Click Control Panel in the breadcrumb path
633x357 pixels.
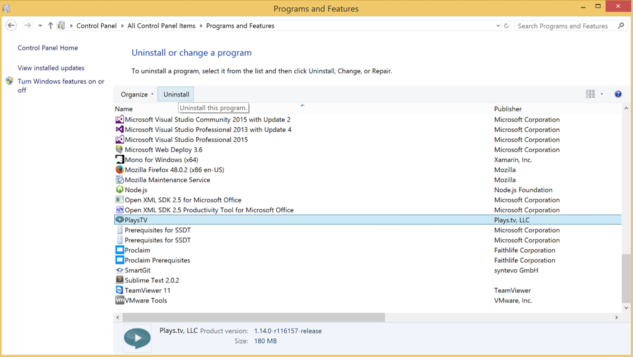(97, 26)
